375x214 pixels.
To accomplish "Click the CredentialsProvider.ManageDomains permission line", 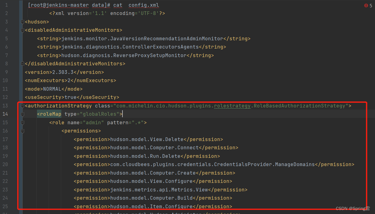I will [x=214, y=164].
